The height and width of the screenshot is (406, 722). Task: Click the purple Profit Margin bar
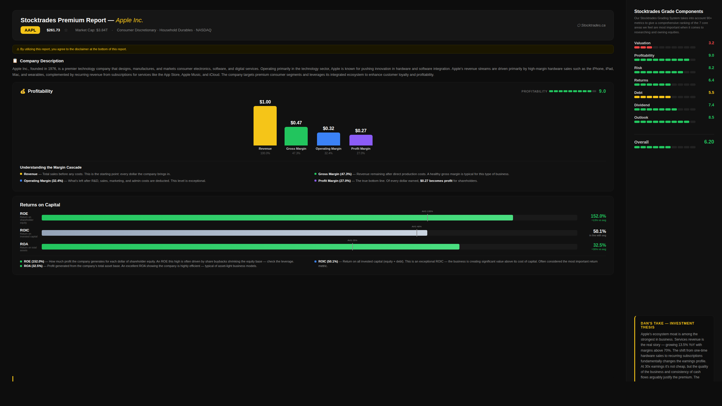coord(361,140)
